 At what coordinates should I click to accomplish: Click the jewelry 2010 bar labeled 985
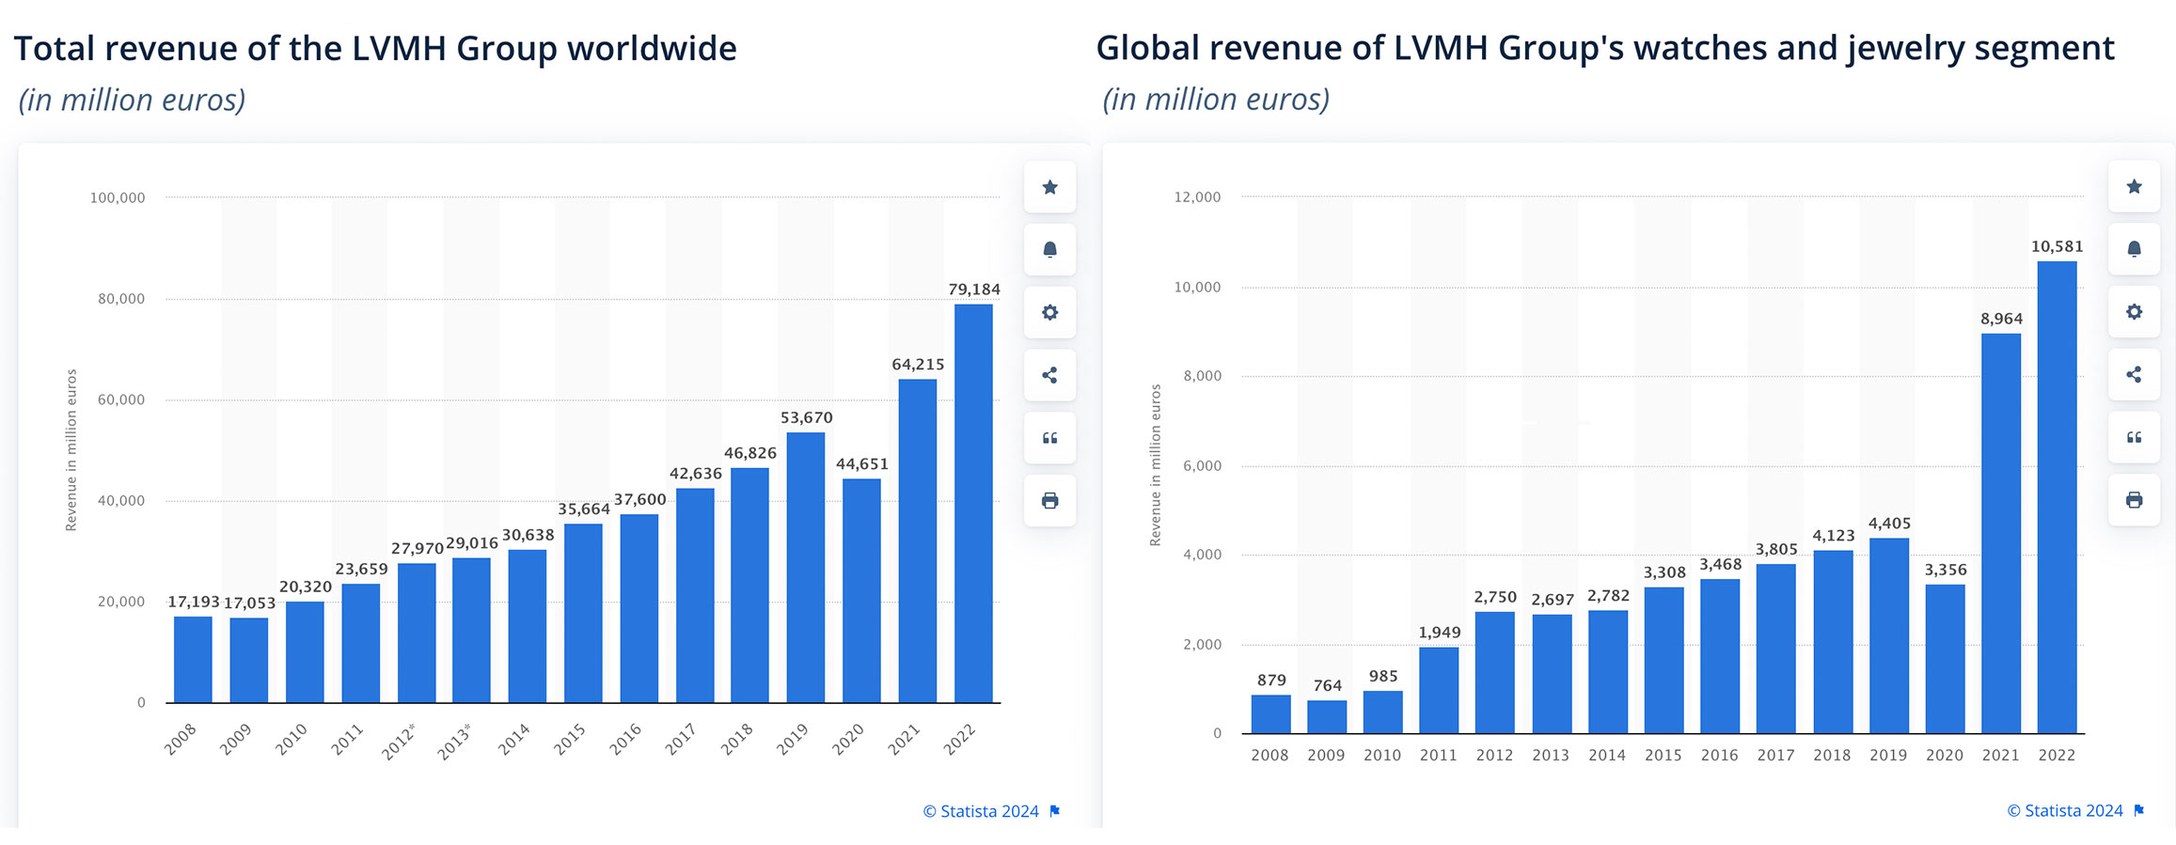point(1382,712)
